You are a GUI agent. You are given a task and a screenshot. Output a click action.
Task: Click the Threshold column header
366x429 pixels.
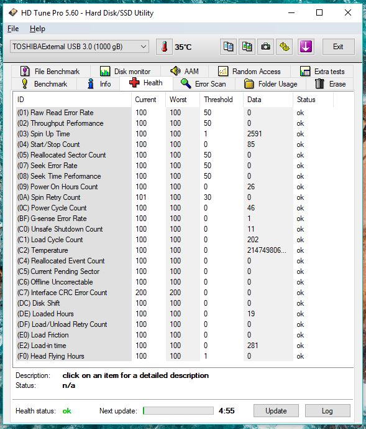221,100
